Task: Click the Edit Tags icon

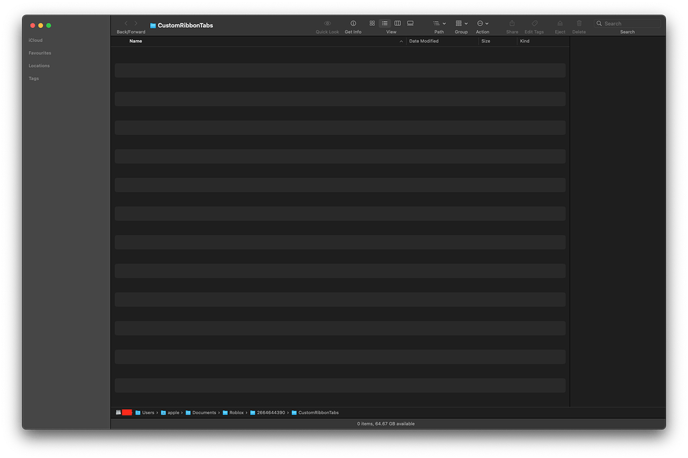Action: (534, 24)
